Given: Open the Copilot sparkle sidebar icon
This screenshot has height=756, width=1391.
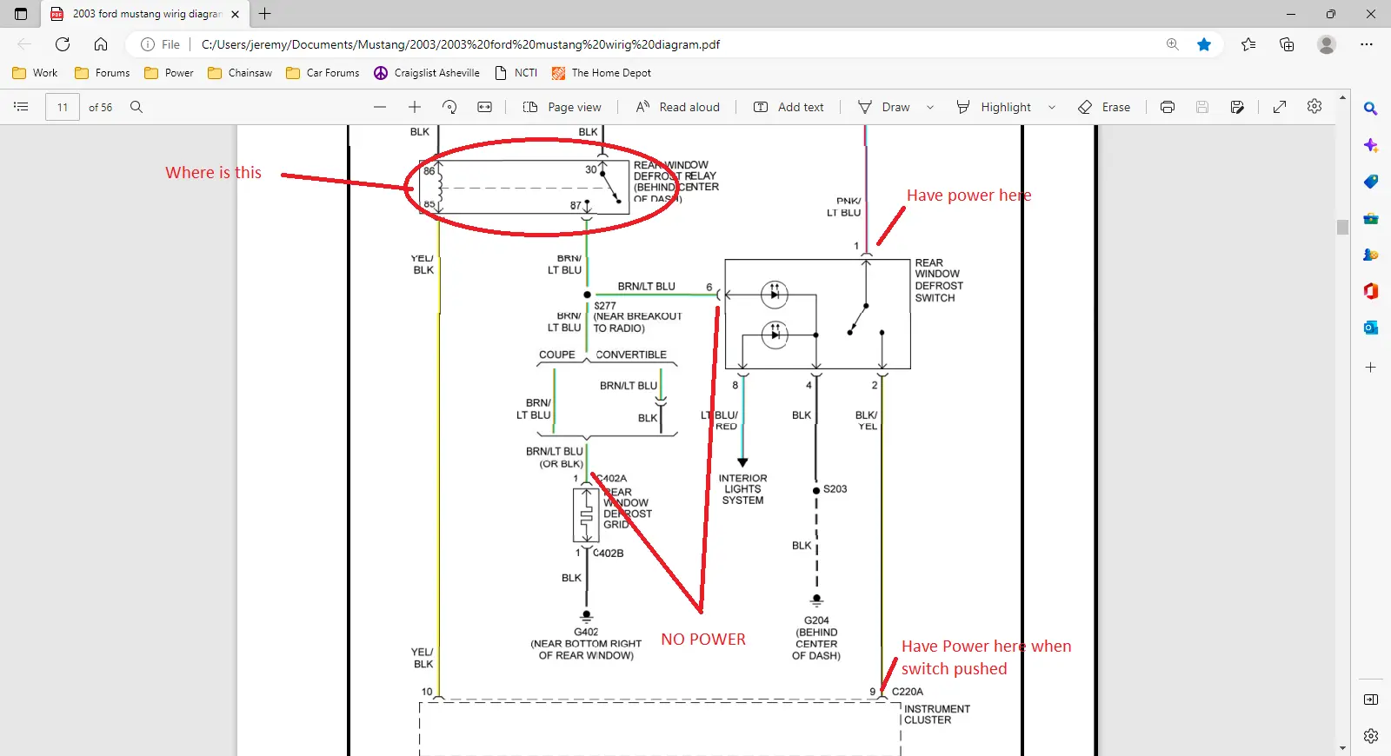Looking at the screenshot, I should click(1371, 145).
